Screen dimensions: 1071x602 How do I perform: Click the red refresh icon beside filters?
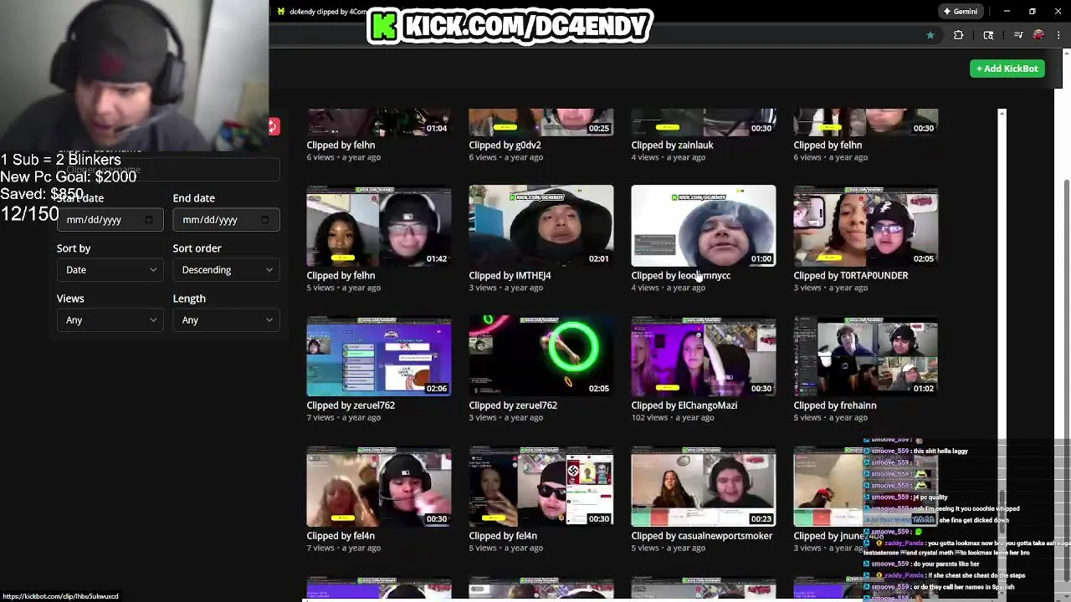(274, 126)
